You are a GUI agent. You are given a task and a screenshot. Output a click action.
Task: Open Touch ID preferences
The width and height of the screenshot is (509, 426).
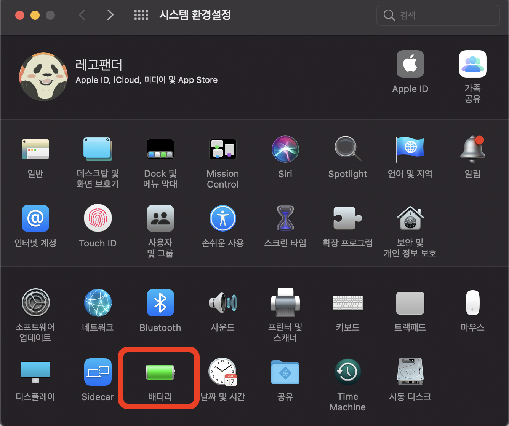[98, 218]
